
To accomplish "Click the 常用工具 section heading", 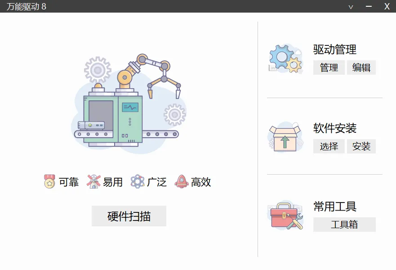I will coord(335,207).
